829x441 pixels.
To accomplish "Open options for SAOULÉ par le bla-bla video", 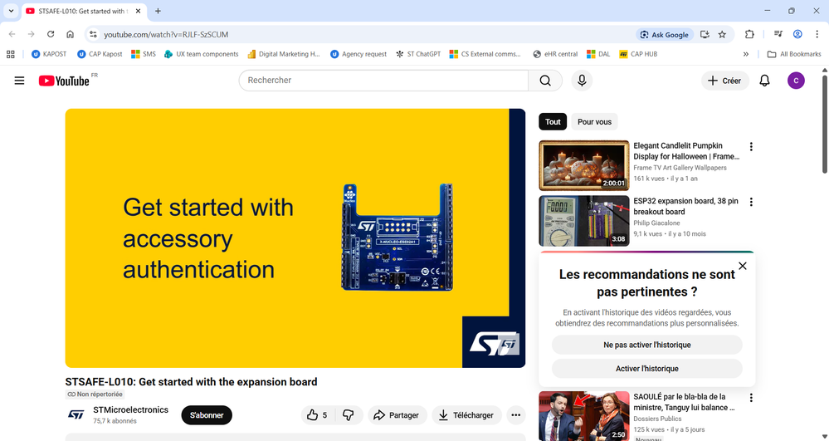I will pos(751,398).
